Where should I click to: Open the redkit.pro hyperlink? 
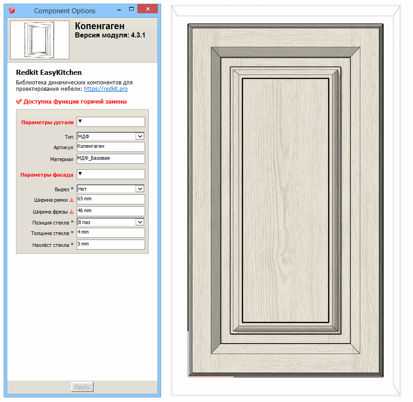105,89
